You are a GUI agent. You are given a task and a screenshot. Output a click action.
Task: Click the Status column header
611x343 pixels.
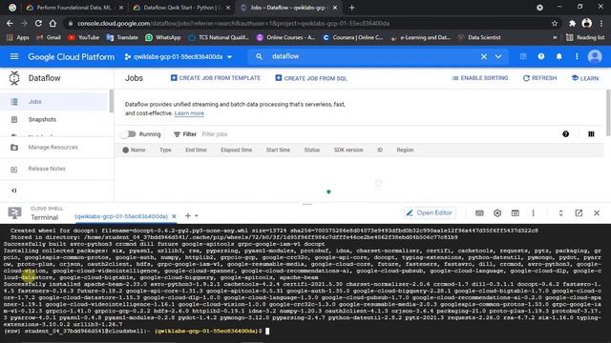(312, 151)
